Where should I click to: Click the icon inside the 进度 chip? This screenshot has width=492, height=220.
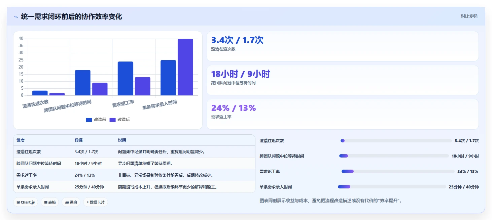click(67, 202)
